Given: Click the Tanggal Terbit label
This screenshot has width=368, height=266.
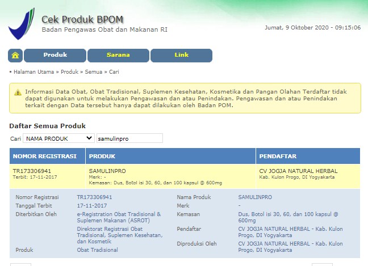Looking at the screenshot, I should [x=34, y=206].
